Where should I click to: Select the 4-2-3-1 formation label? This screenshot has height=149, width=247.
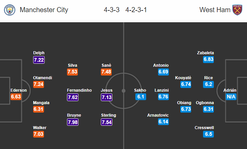click(x=136, y=10)
